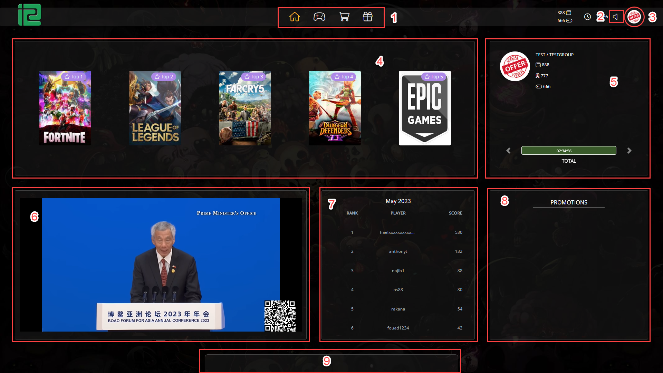663x373 pixels.
Task: Expand next promotion using right chevron
Action: coord(629,150)
